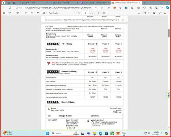This screenshot has width=171, height=137.
Task: Open USD/JPY widget on taskbar
Action: point(8,133)
